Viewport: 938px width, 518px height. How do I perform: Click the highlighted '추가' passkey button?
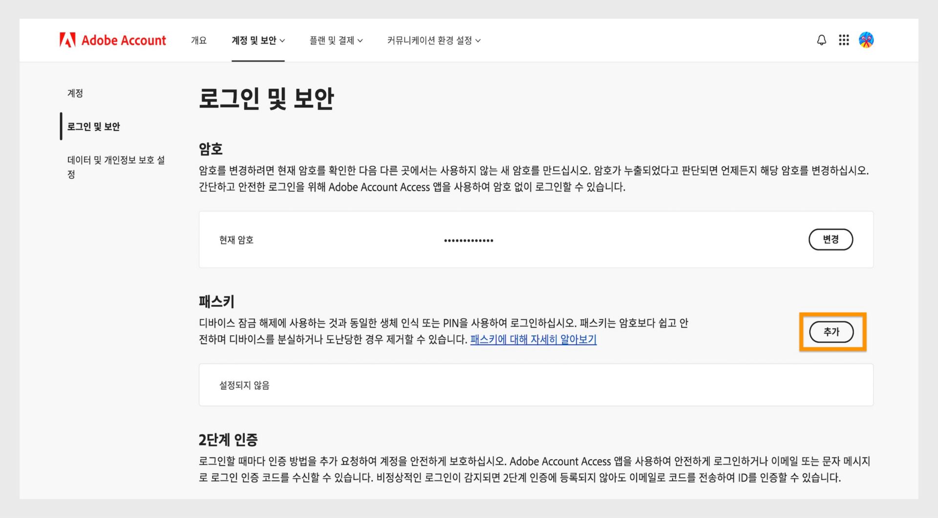831,332
